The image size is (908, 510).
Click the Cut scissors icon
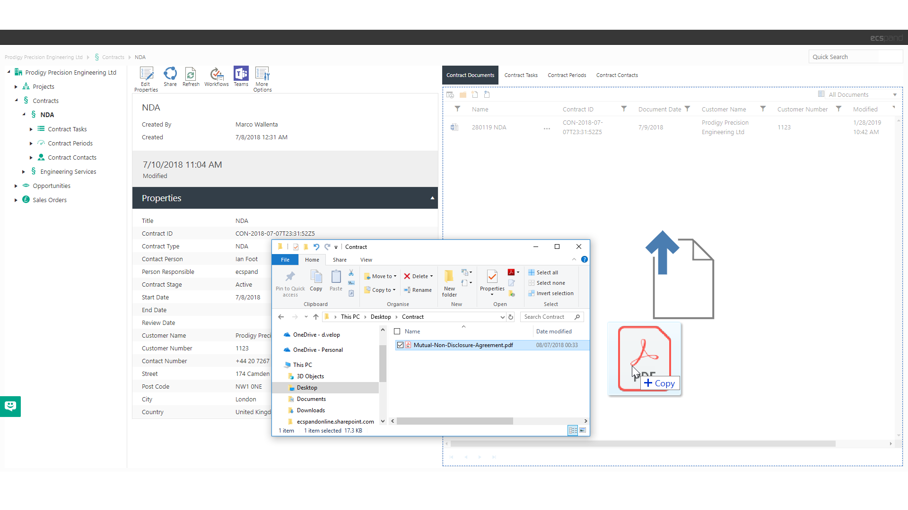coord(351,272)
